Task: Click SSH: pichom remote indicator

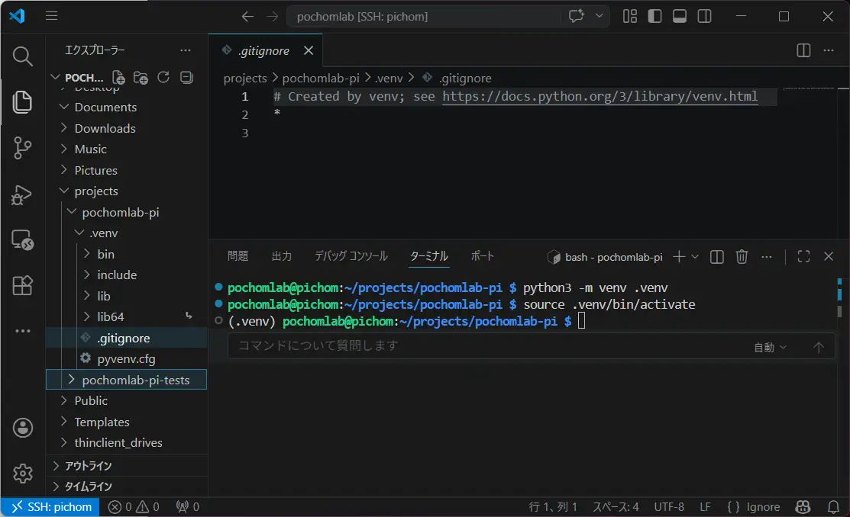Action: (50, 507)
